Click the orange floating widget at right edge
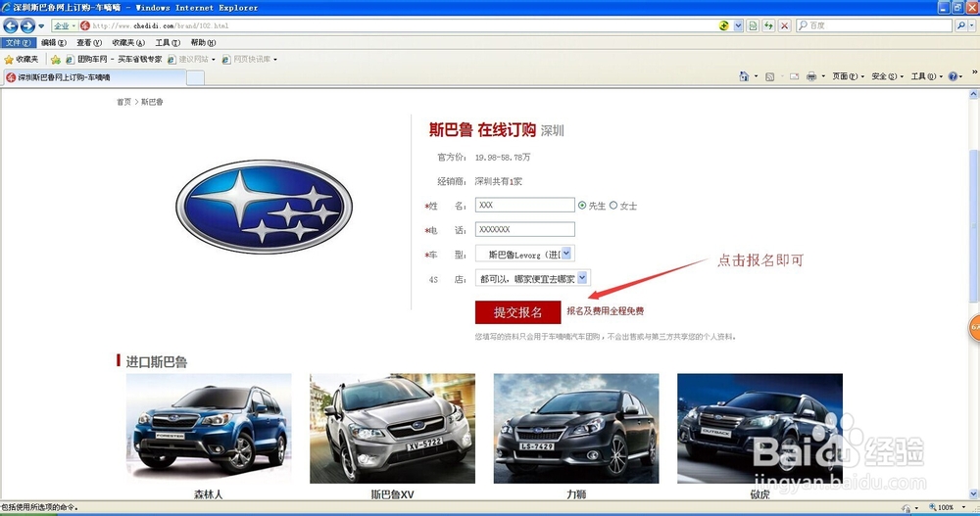The image size is (980, 516). tap(974, 327)
